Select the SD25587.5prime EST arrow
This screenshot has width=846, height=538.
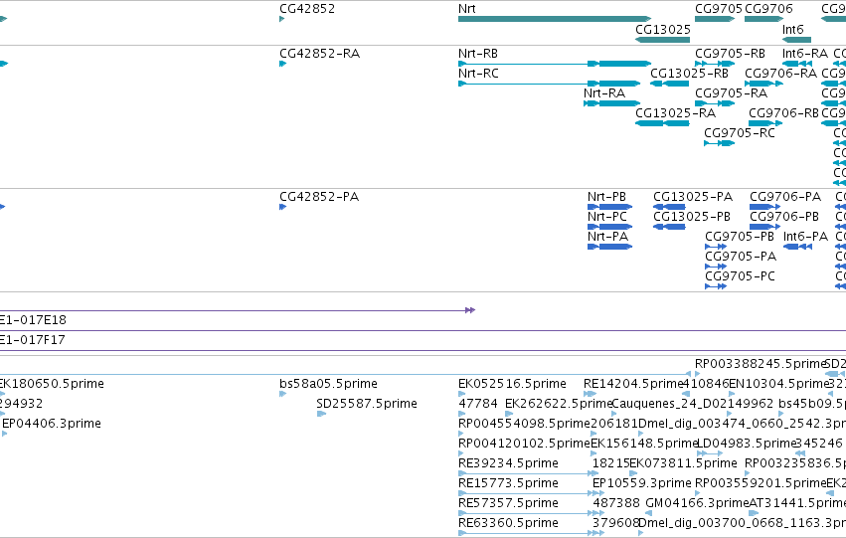[321, 414]
